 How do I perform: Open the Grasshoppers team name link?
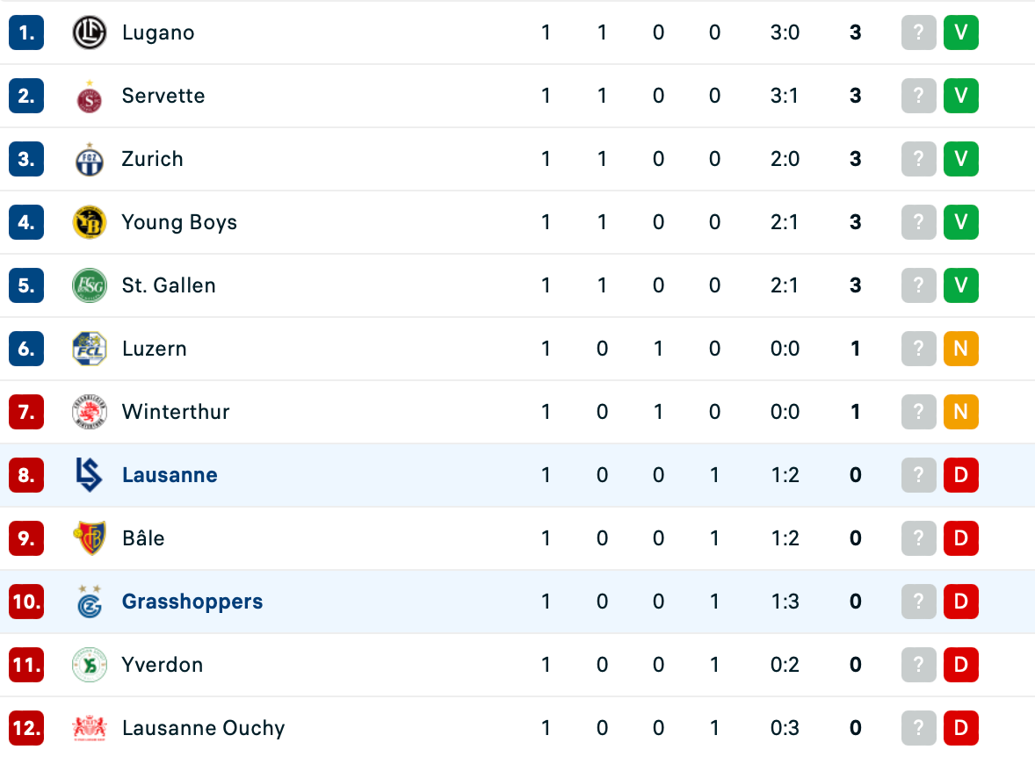pyautogui.click(x=192, y=602)
